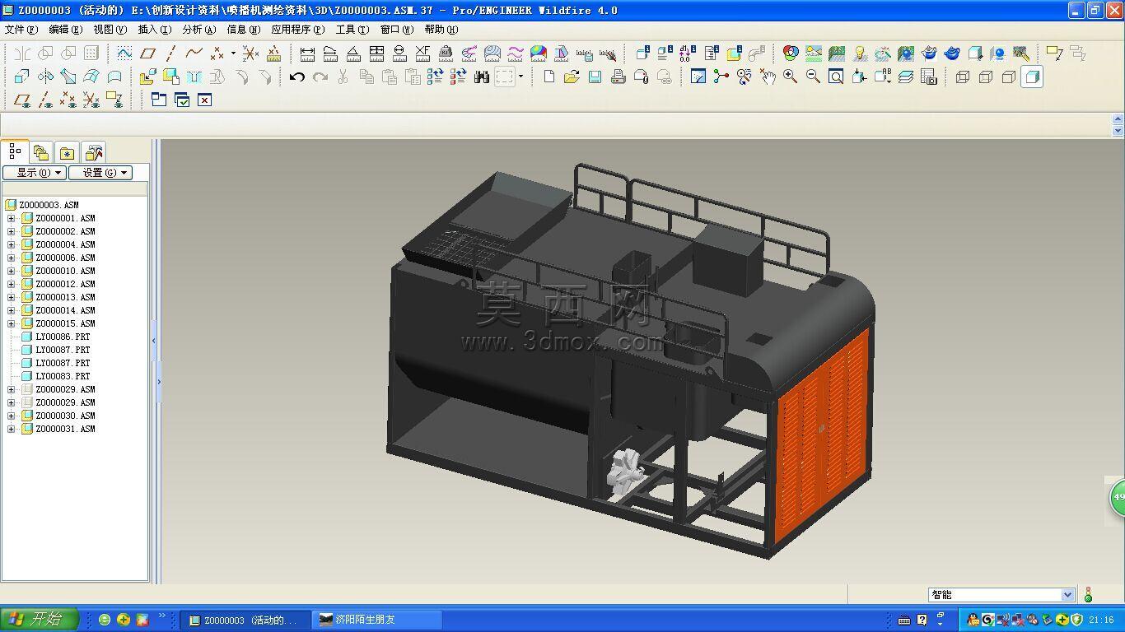Click the Zoom In magnifier icon
The width and height of the screenshot is (1125, 632).
tap(791, 77)
